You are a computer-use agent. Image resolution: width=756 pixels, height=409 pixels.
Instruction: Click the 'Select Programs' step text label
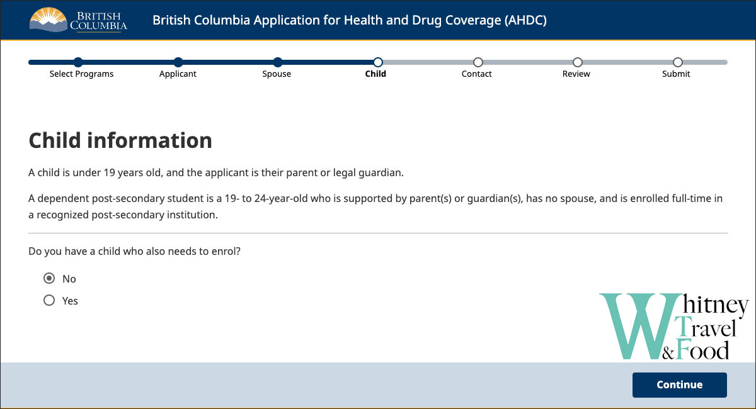click(x=82, y=74)
